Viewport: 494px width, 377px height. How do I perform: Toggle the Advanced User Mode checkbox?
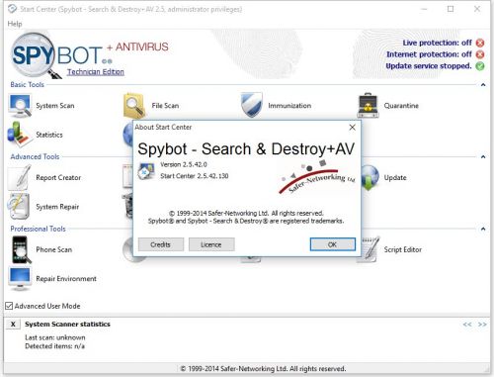[9, 306]
